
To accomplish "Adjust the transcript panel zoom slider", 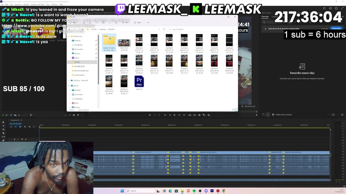I will point(333,115).
